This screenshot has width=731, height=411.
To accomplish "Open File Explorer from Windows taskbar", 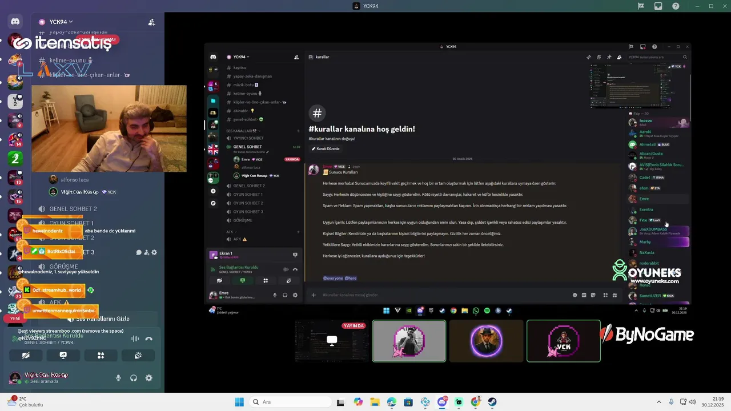I will [x=375, y=402].
